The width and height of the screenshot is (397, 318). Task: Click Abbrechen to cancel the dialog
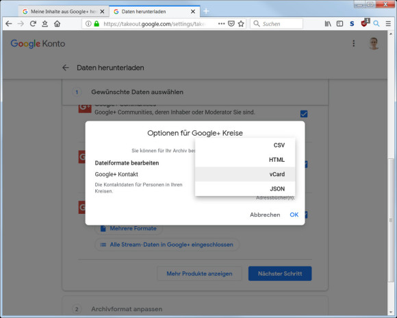point(265,215)
